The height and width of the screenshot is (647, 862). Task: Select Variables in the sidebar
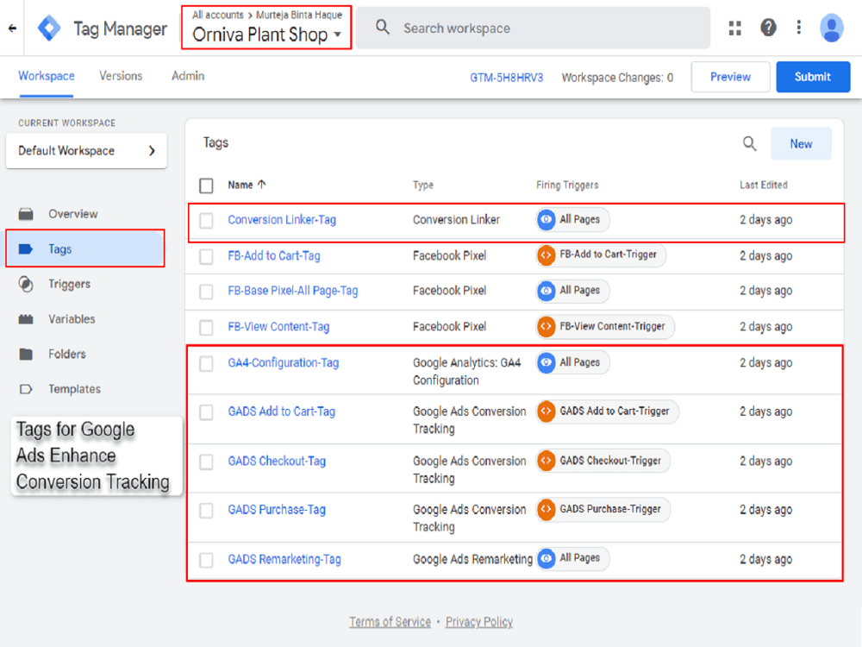(72, 319)
